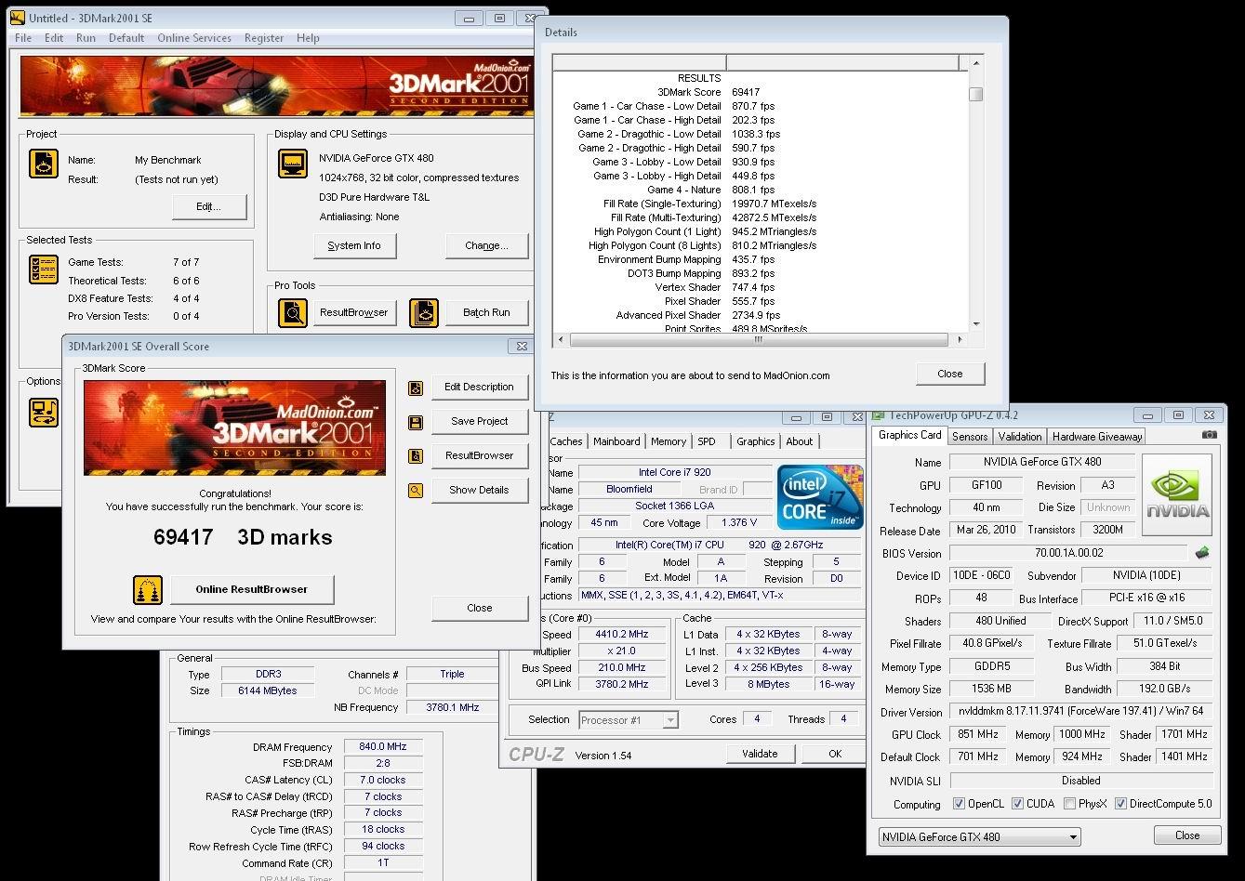
Task: Click the Edit Description icon in score dialog
Action: pos(416,388)
